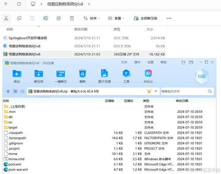The image size is (221, 174).
Task: Sort by the Explorer 修改日期 column header
Action: coord(81,29)
